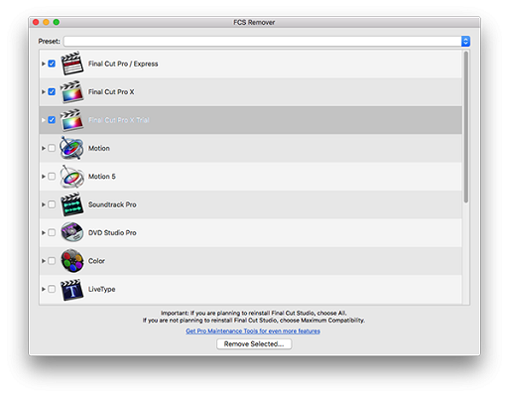Check the Motion checkbox
509x397 pixels.
coord(52,148)
